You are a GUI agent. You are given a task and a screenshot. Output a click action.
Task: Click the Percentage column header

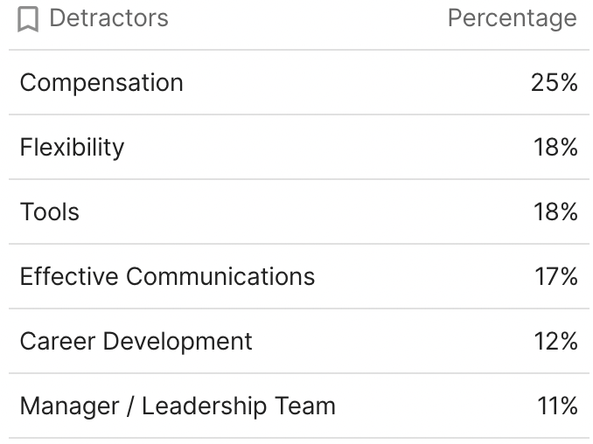coord(512,18)
